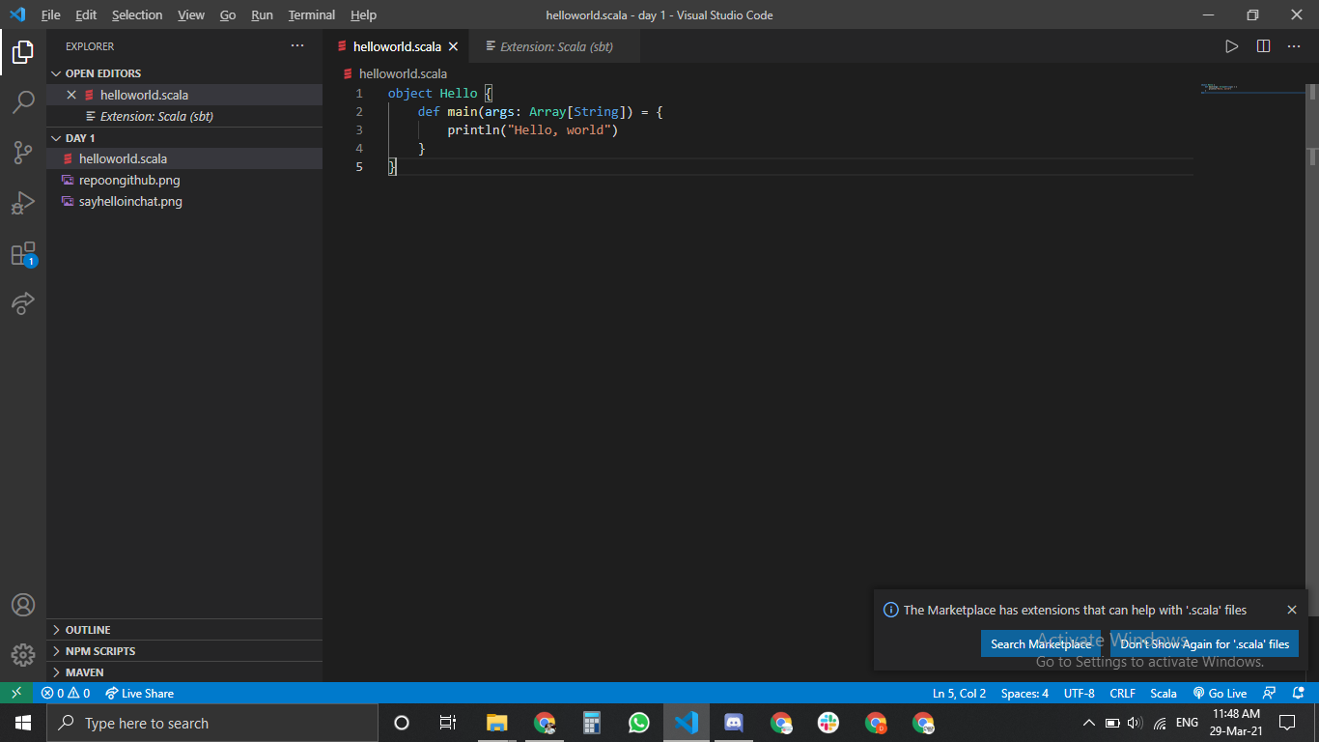Click helloworld.scala breadcrumb
Image resolution: width=1319 pixels, height=742 pixels.
pyautogui.click(x=403, y=73)
